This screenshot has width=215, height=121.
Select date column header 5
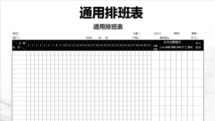pos(45,45)
